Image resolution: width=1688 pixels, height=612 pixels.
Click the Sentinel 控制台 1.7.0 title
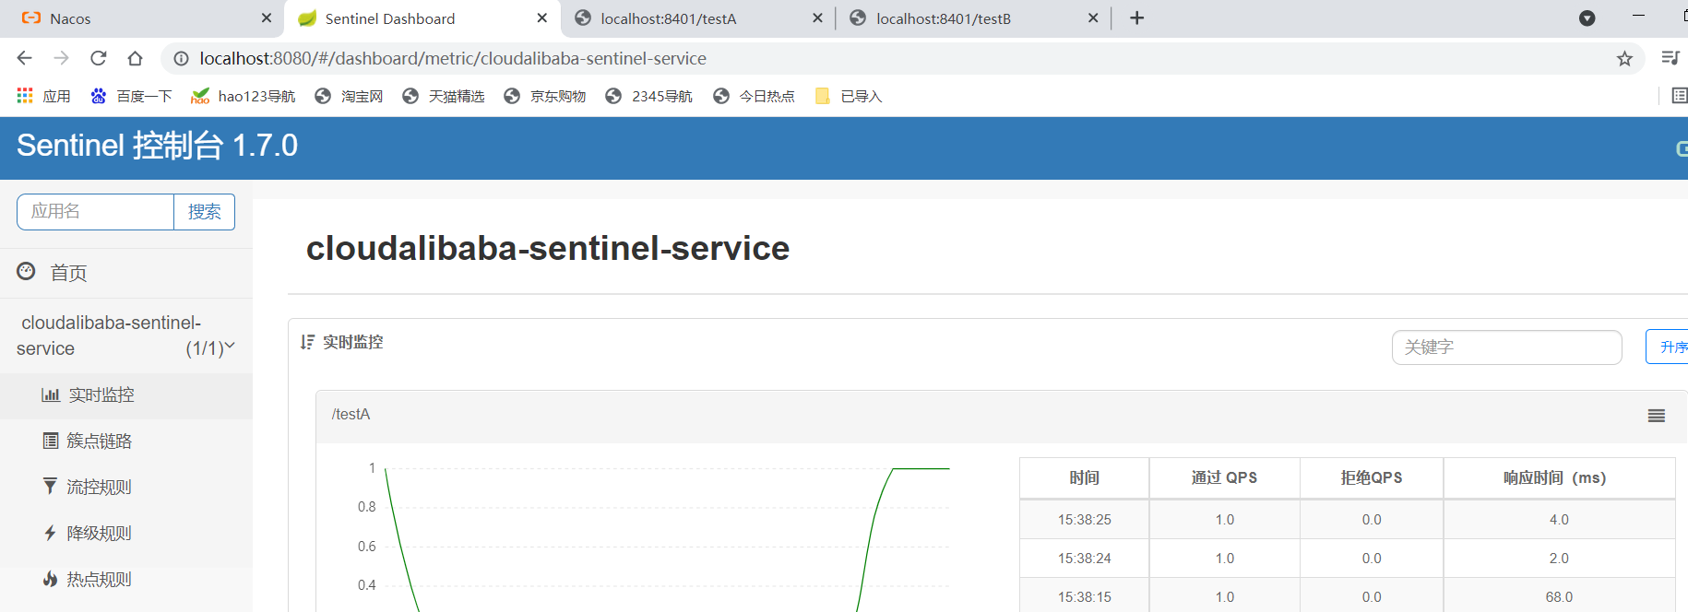(157, 146)
